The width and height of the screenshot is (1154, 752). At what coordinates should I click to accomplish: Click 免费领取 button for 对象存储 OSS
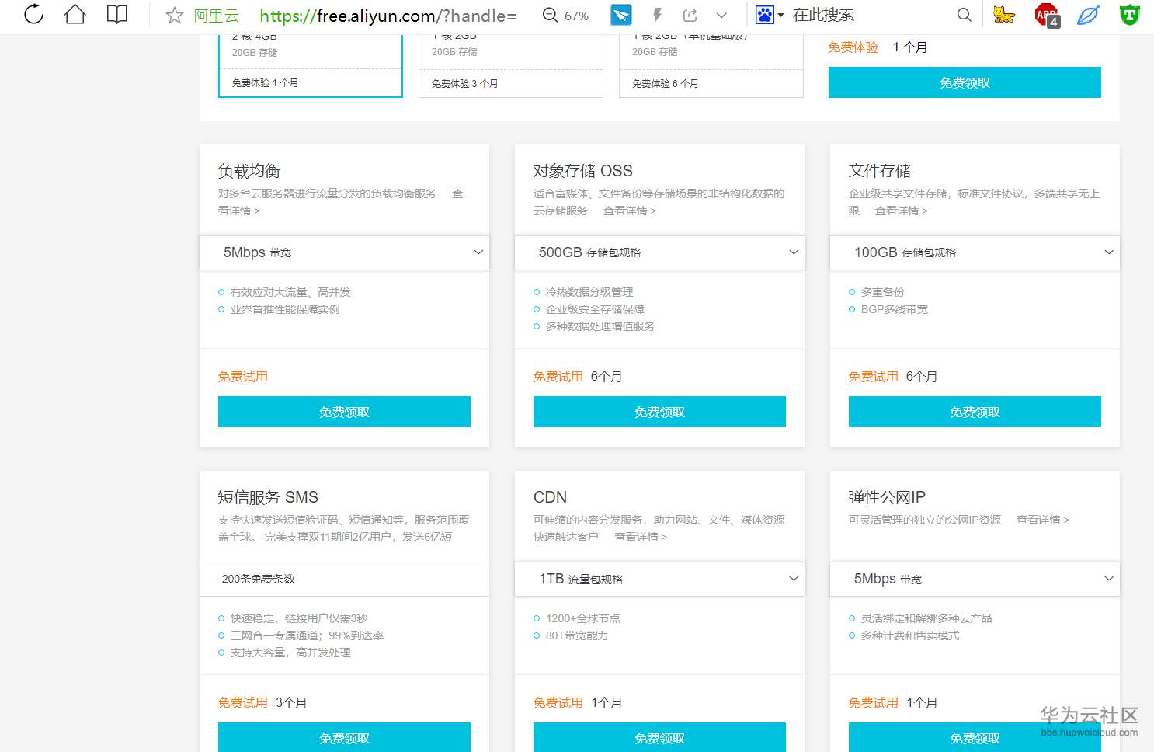[x=659, y=412]
